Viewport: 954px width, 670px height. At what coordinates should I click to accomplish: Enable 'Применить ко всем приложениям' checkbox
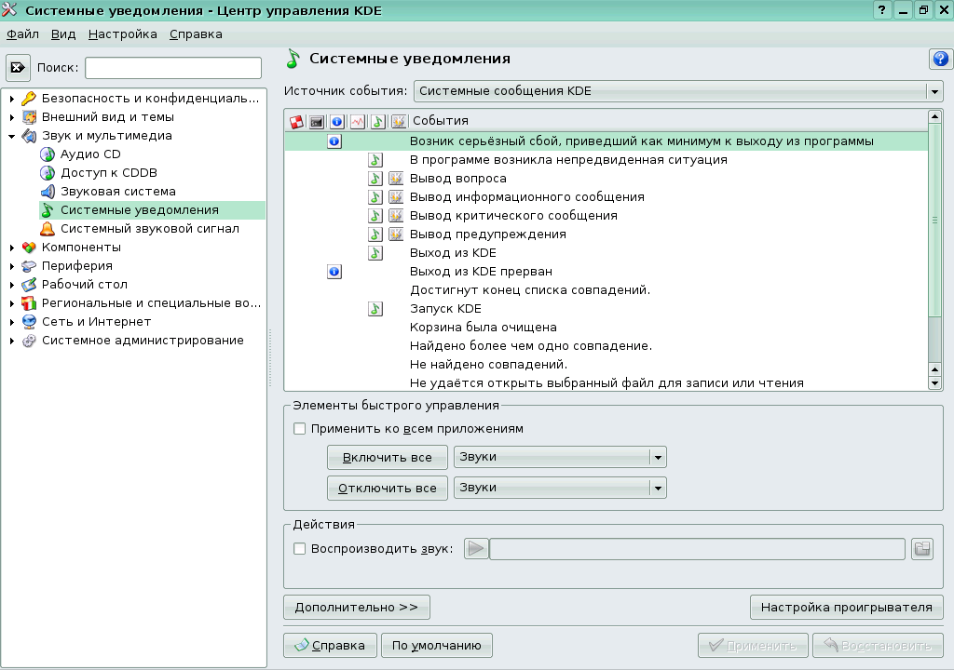(x=300, y=429)
